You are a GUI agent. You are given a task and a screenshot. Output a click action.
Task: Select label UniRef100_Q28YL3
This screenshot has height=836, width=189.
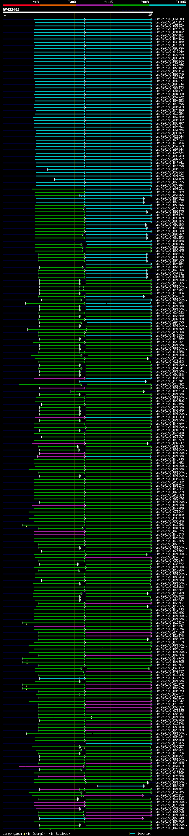[x=170, y=587]
